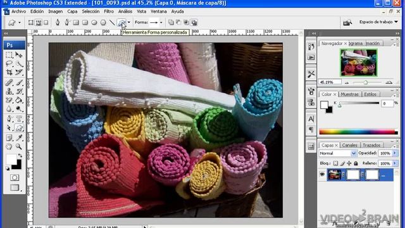Pick Polygon shape tool in options bar
The image size is (405, 228).
pyautogui.click(x=103, y=23)
